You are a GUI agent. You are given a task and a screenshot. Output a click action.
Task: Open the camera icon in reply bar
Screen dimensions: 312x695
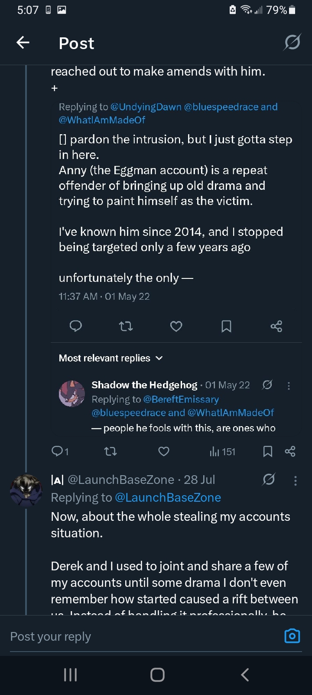point(292,636)
